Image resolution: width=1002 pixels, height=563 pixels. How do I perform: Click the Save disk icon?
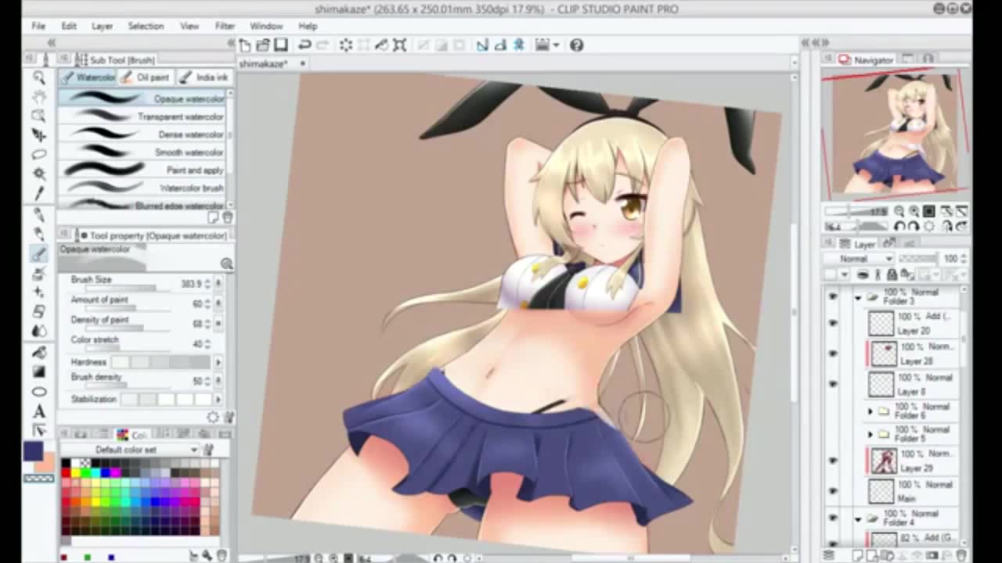280,45
